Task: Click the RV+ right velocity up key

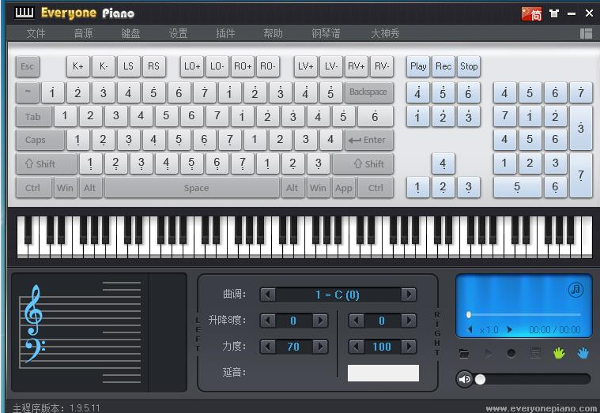Action: 356,66
